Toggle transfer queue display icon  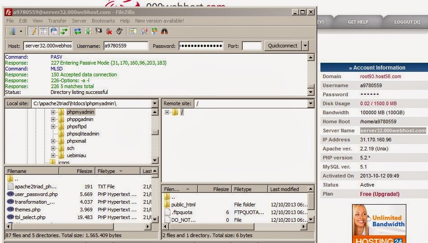coord(64,31)
